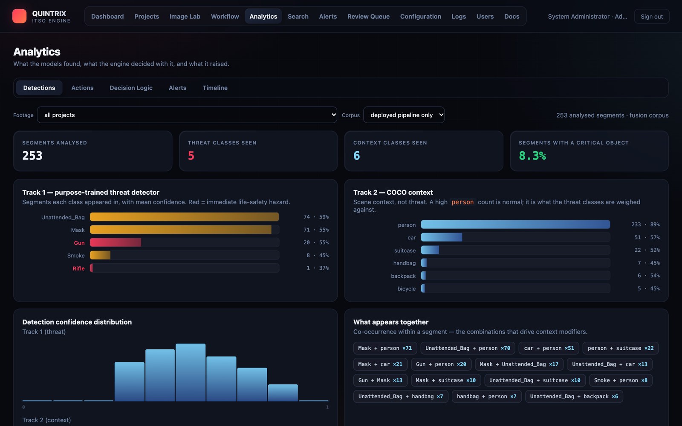Open the Dashboard nav item
682x426 pixels.
point(107,16)
